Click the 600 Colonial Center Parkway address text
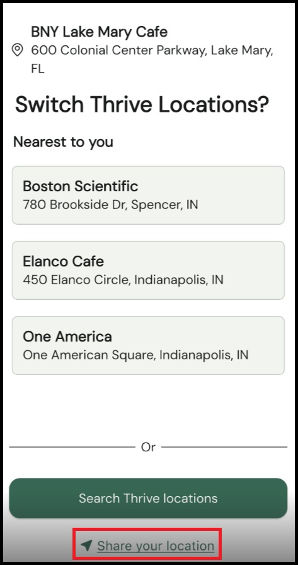Image resolution: width=298 pixels, height=565 pixels. tap(152, 59)
